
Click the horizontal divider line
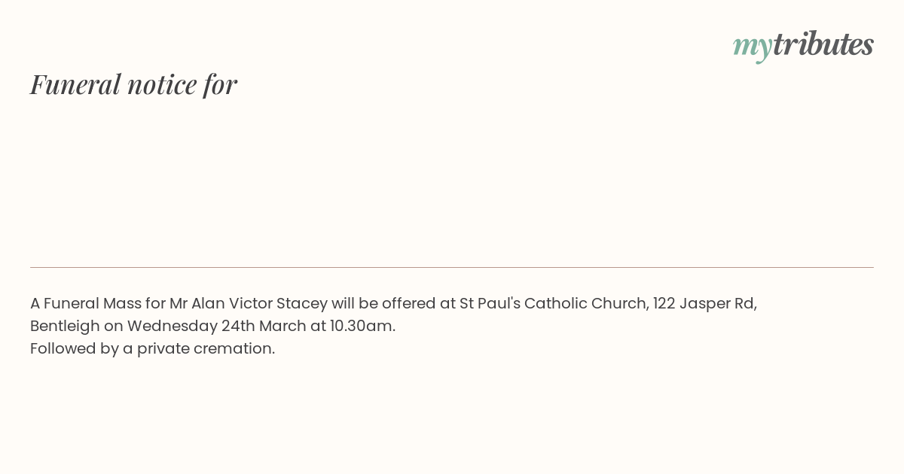point(452,267)
